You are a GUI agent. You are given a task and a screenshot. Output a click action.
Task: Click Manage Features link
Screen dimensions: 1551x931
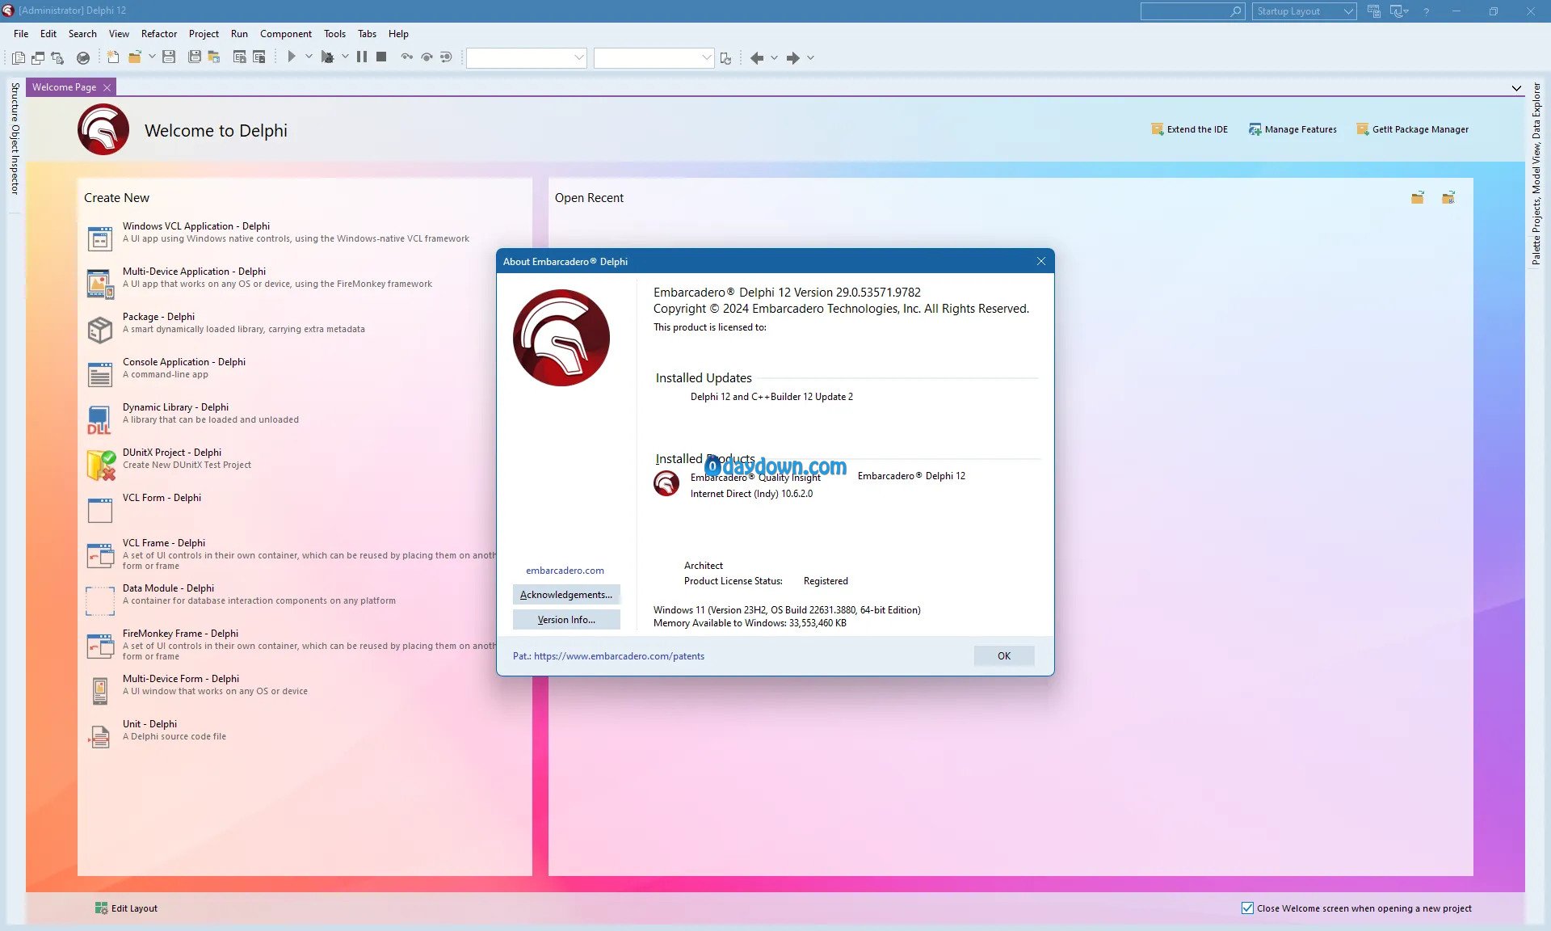point(1292,129)
